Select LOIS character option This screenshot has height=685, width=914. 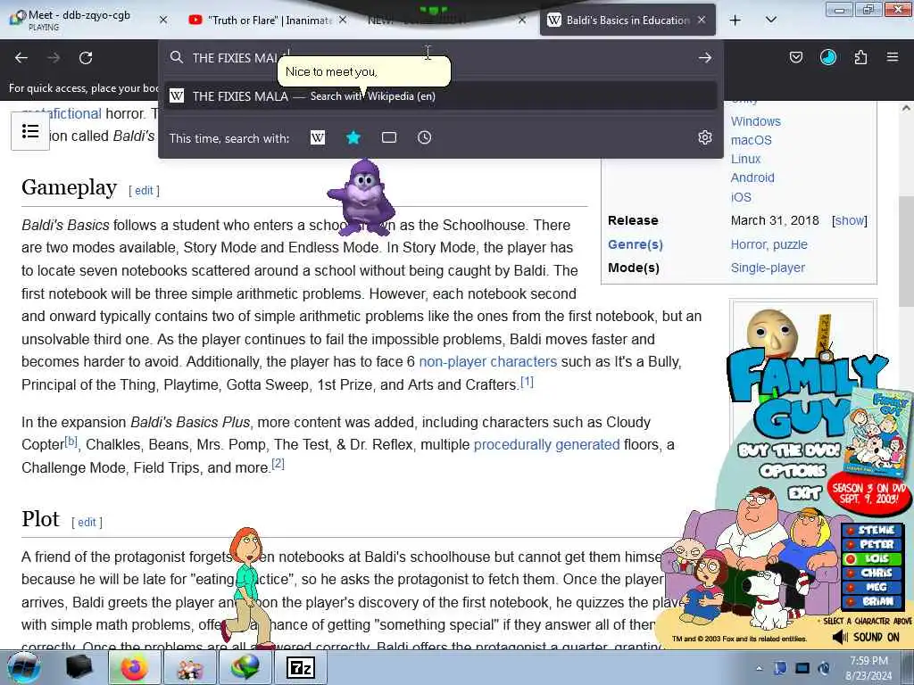873,558
